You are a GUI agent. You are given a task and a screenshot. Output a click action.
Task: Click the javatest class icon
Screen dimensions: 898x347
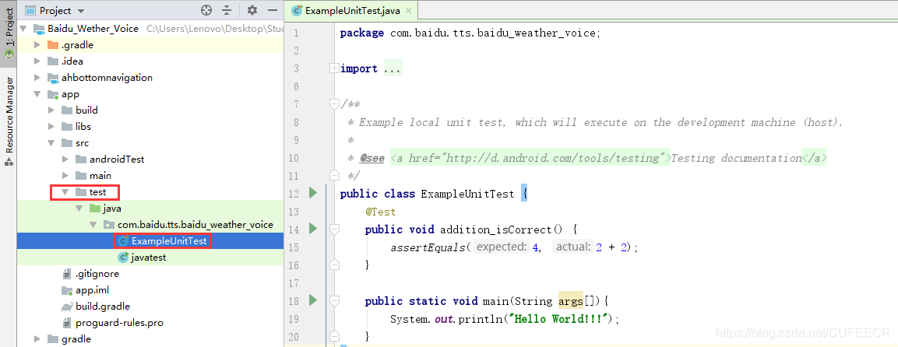pyautogui.click(x=123, y=258)
